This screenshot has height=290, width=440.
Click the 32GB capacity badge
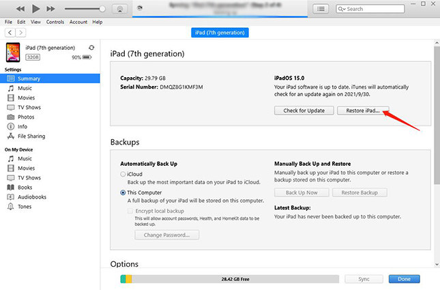pyautogui.click(x=33, y=57)
